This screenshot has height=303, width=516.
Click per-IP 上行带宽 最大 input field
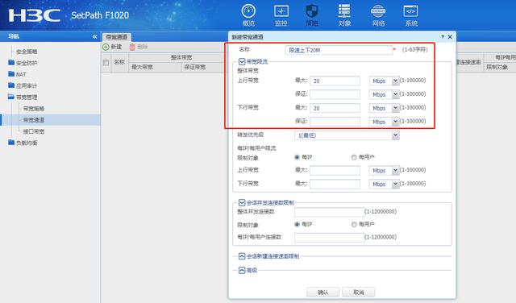coord(335,170)
